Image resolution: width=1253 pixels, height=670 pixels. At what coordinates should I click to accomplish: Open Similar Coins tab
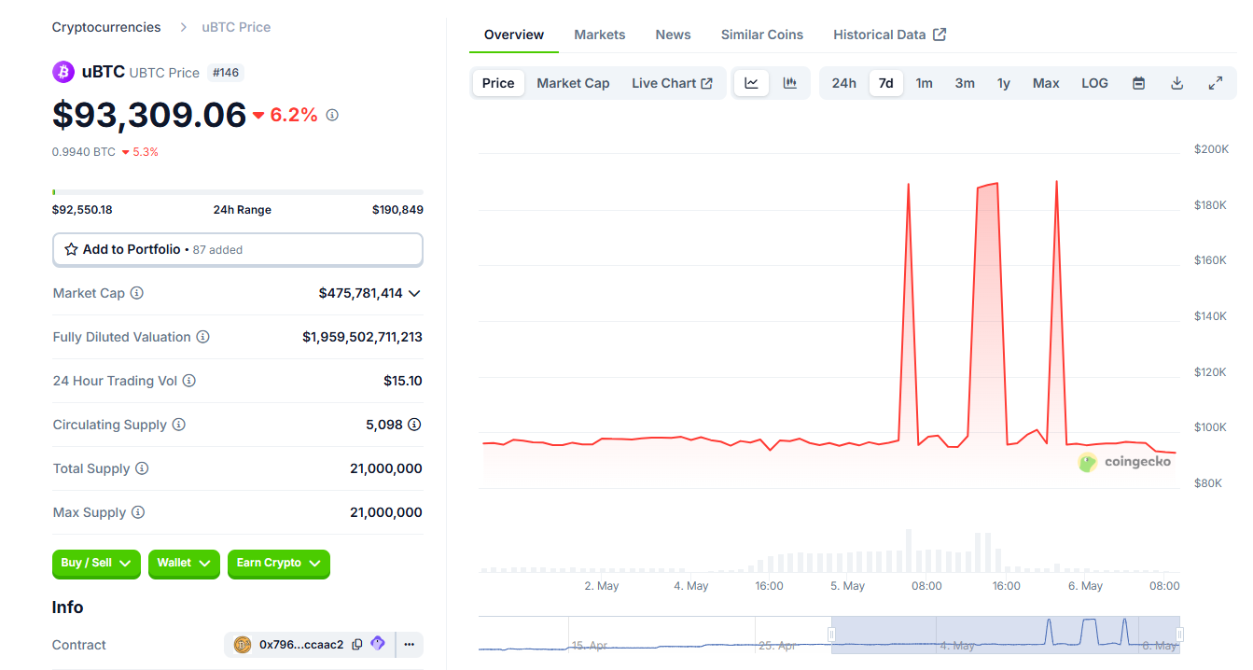coord(762,35)
